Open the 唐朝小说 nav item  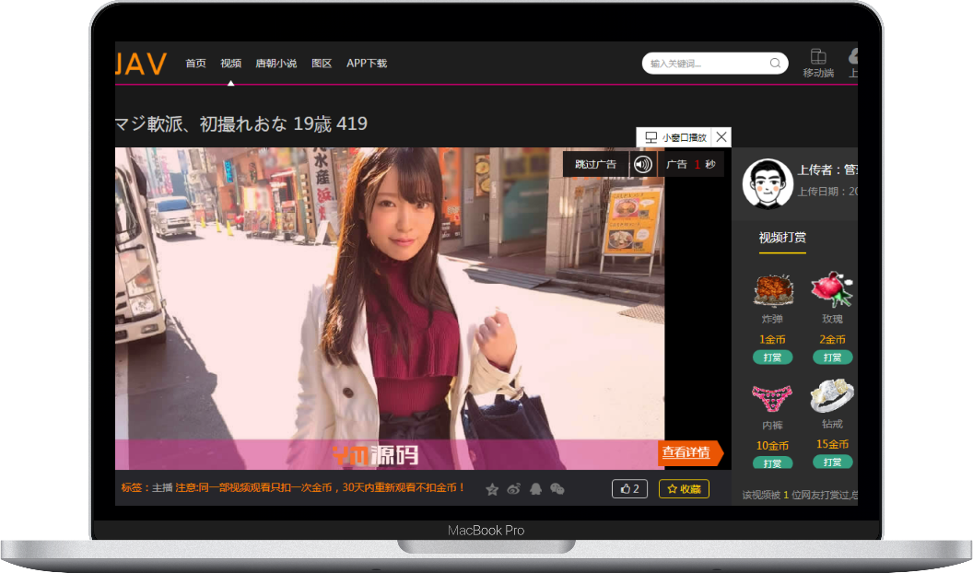pyautogui.click(x=276, y=64)
